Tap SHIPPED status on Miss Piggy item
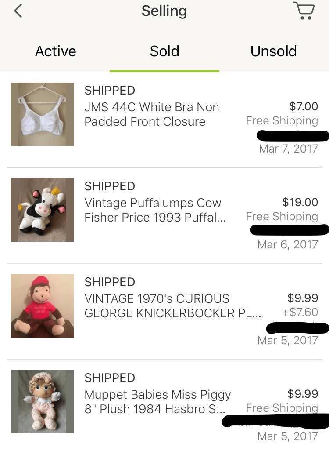 pyautogui.click(x=110, y=378)
